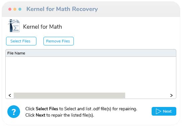Click the Kernel for Math Recovery window title
The width and height of the screenshot is (182, 127).
(x=62, y=9)
